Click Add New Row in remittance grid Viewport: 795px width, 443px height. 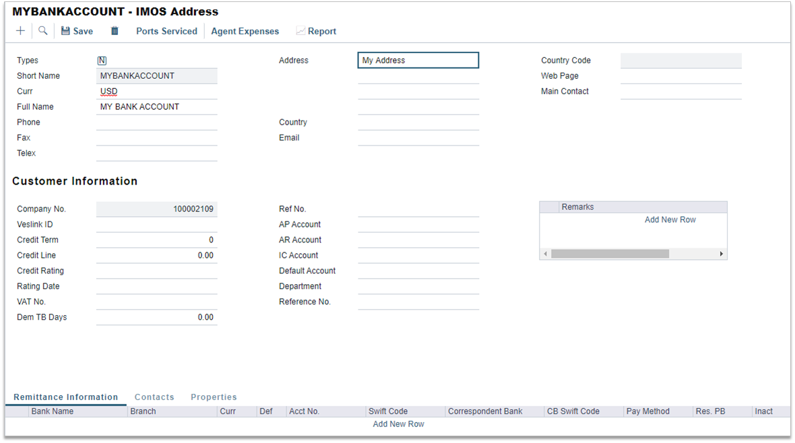pyautogui.click(x=398, y=424)
